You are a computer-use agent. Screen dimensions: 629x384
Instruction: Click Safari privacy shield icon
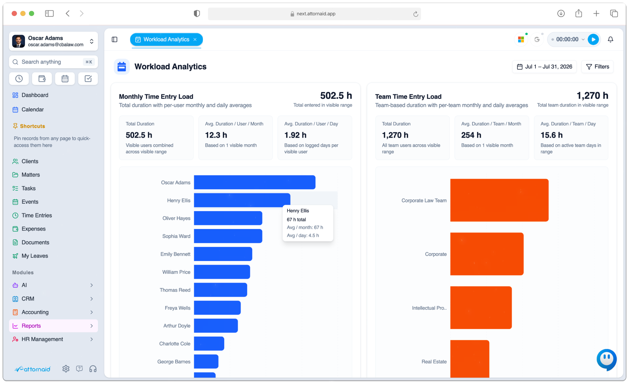pos(197,14)
